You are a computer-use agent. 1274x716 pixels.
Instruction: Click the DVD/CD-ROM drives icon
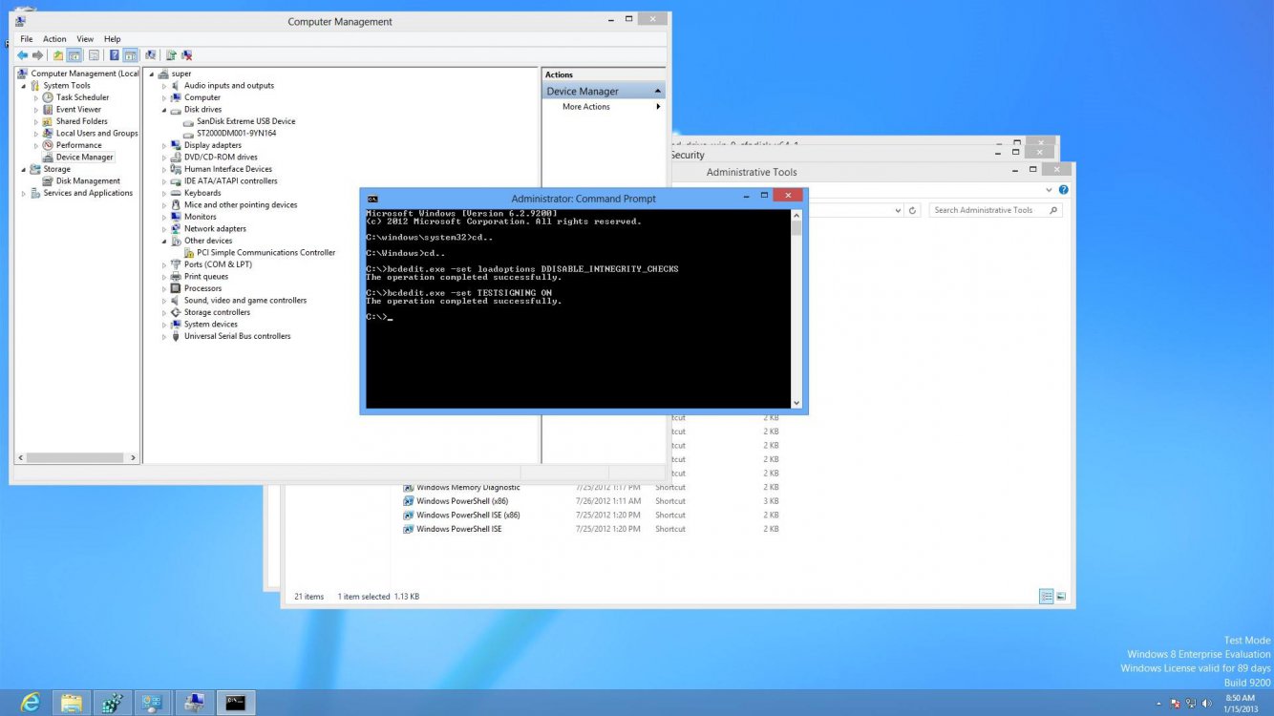coord(176,157)
